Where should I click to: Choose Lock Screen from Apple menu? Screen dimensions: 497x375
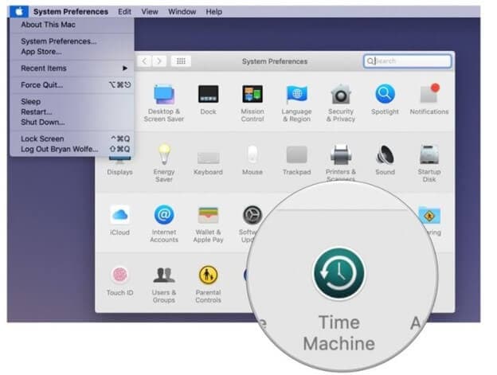click(x=72, y=139)
